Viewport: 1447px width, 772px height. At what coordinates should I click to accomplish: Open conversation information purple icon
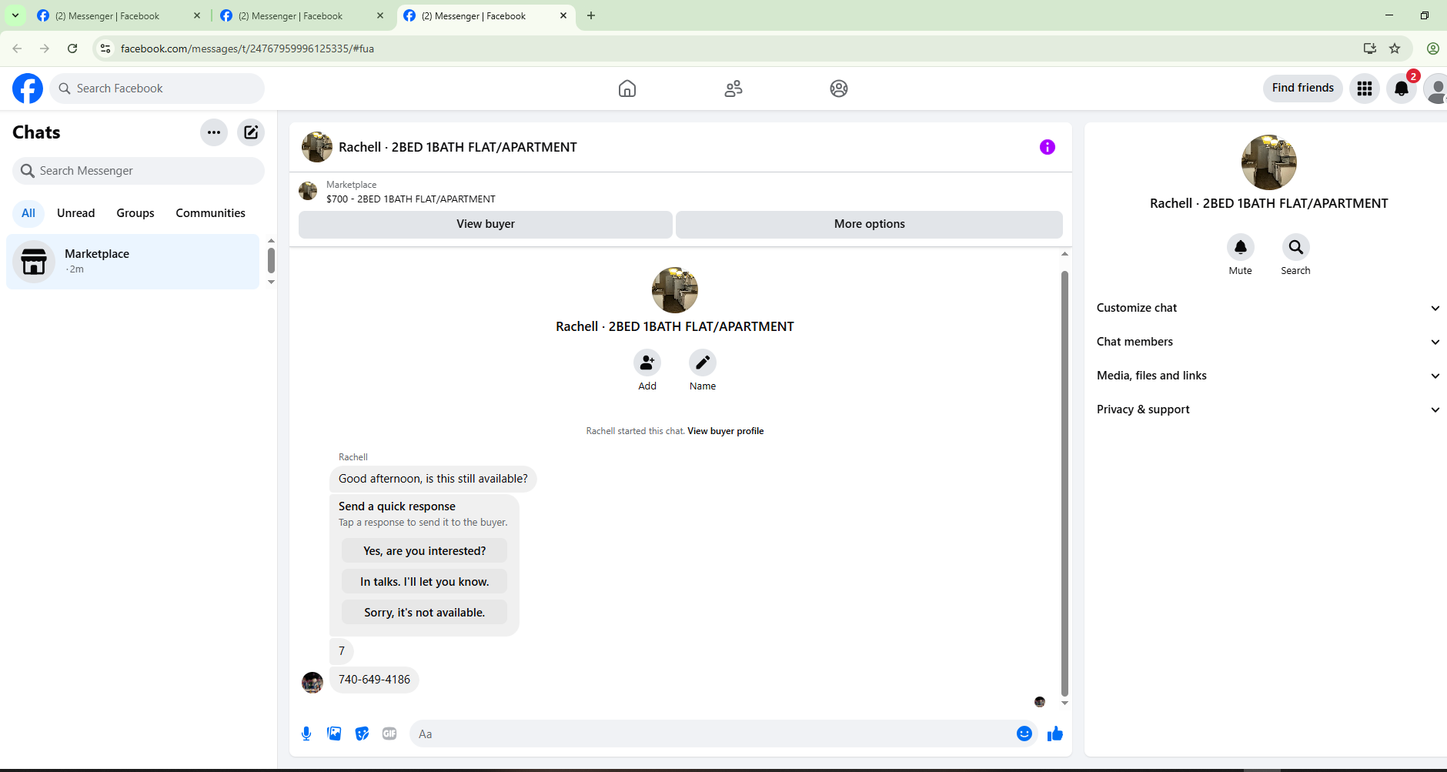coord(1048,147)
